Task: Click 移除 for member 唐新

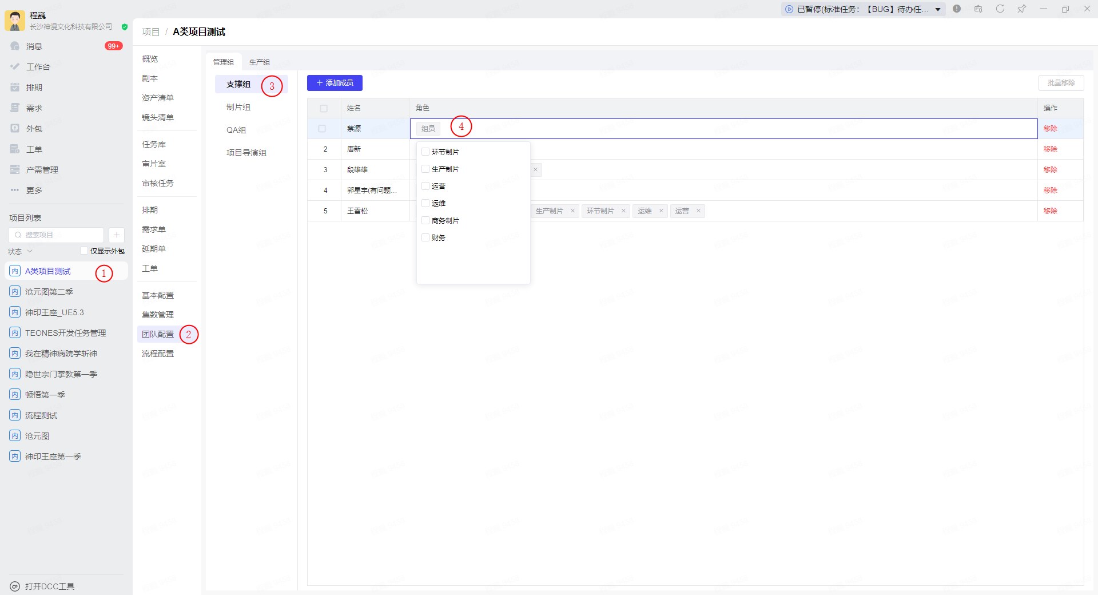Action: (x=1050, y=149)
